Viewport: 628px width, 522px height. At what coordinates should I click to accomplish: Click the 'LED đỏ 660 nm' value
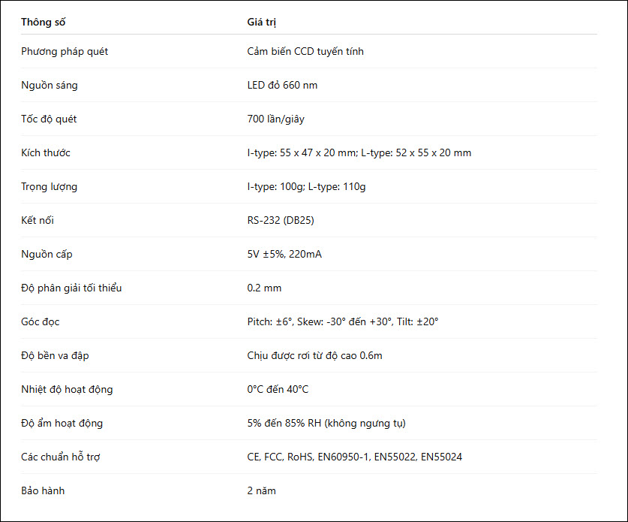(x=282, y=85)
